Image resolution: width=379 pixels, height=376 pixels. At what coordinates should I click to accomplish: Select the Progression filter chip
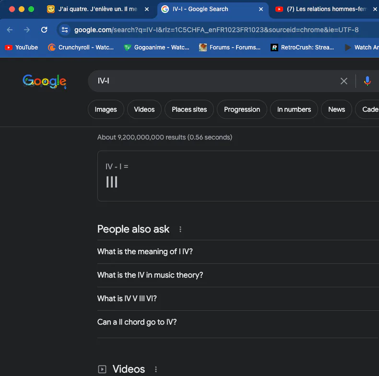point(242,109)
